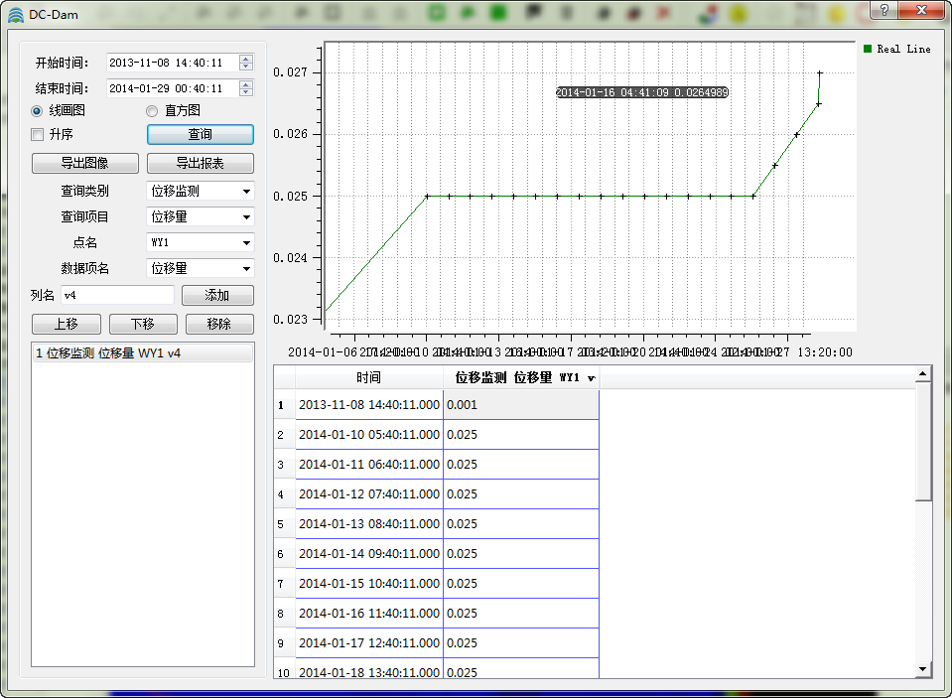Click the table scrollbar up arrow
The width and height of the screenshot is (952, 698).
tap(923, 374)
